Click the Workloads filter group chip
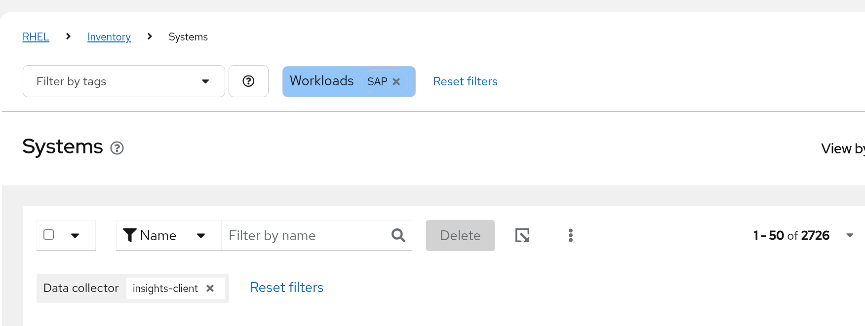865x326 pixels. tap(322, 81)
